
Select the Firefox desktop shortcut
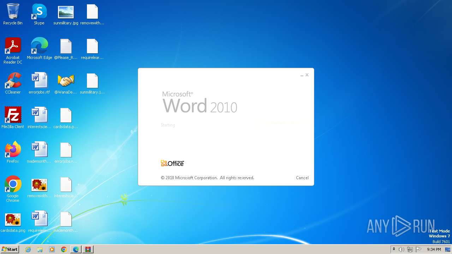coord(13,153)
